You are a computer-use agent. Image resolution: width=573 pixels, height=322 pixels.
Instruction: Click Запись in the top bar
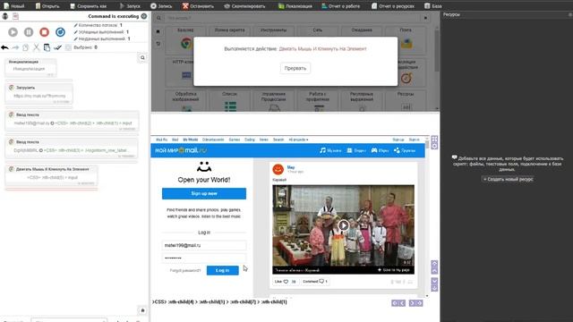pyautogui.click(x=161, y=6)
